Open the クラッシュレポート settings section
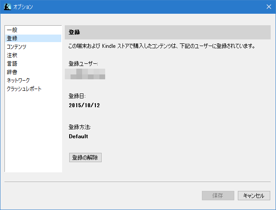The image size is (276, 210). click(33, 89)
